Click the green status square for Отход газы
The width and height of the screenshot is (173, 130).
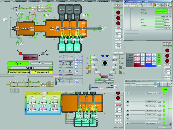(x=164, y=115)
